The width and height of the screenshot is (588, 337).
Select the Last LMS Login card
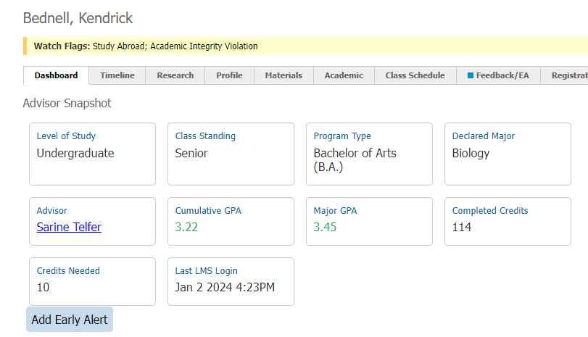231,281
